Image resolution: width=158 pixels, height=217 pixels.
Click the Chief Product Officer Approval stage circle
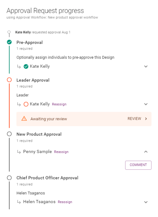(9, 178)
